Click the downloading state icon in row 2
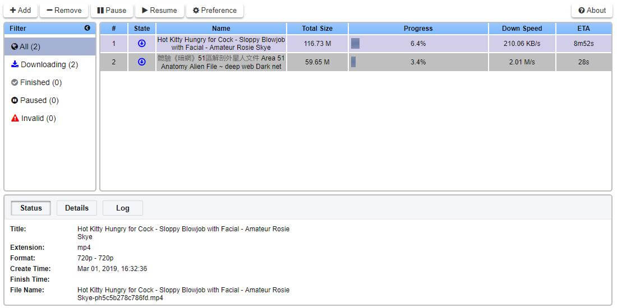The height and width of the screenshot is (308, 617). (142, 62)
